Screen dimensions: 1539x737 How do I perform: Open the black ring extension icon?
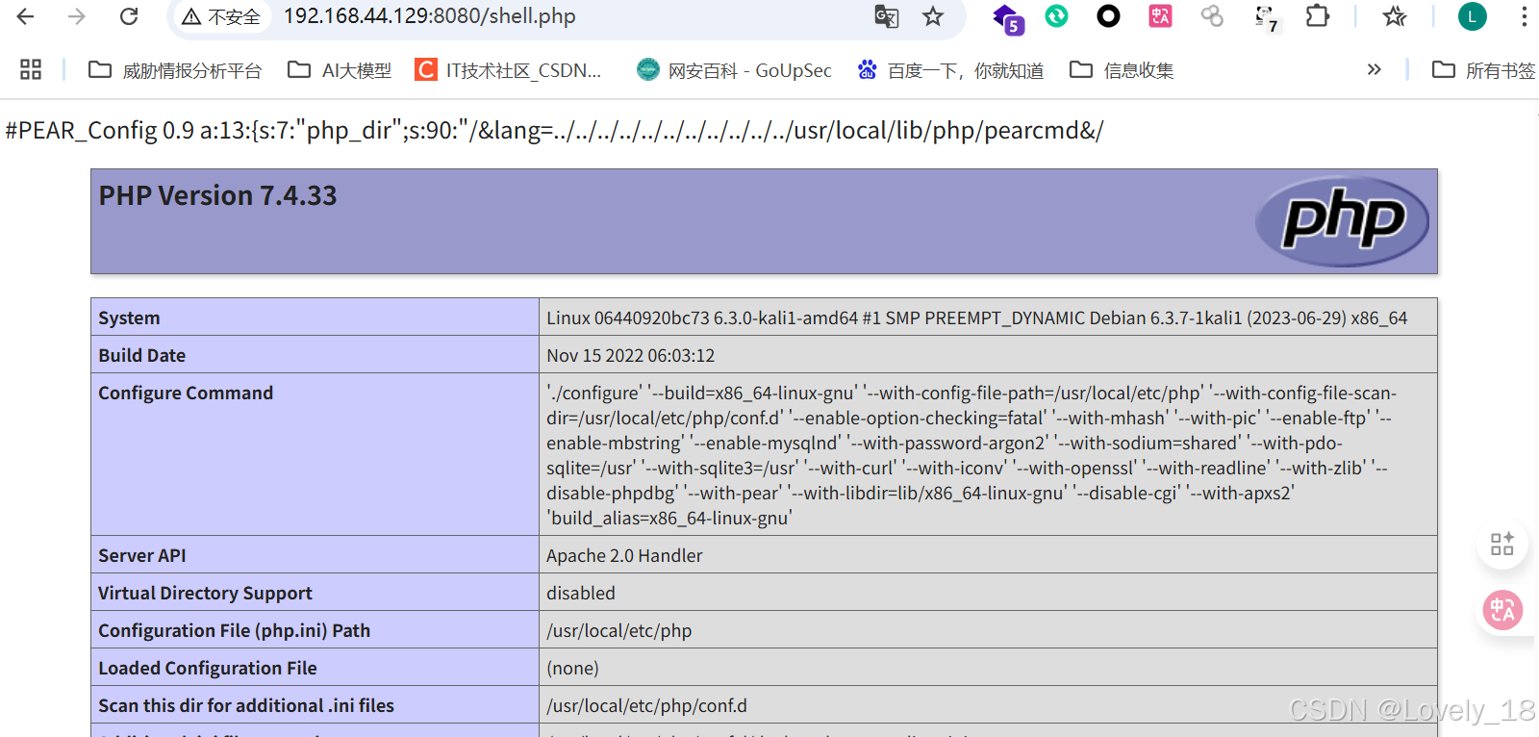click(1108, 15)
